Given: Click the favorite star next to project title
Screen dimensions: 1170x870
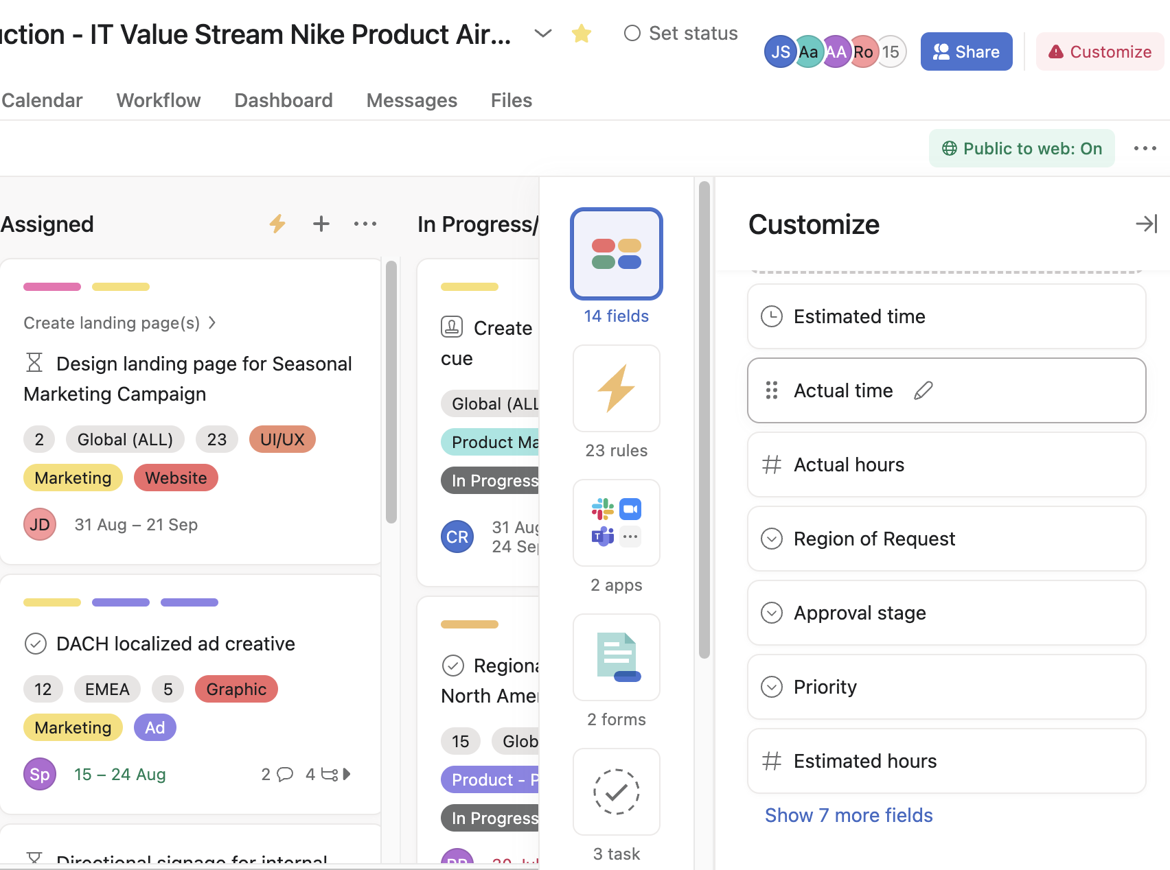Looking at the screenshot, I should (x=582, y=33).
